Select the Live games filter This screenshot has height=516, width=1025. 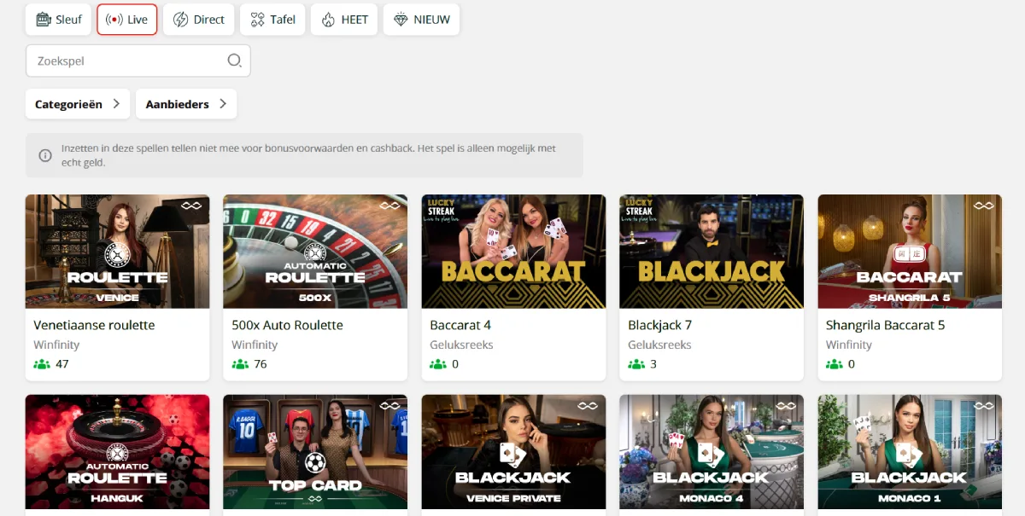127,20
